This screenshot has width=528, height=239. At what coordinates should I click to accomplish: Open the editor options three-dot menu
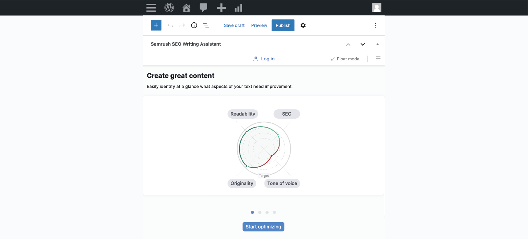point(375,25)
